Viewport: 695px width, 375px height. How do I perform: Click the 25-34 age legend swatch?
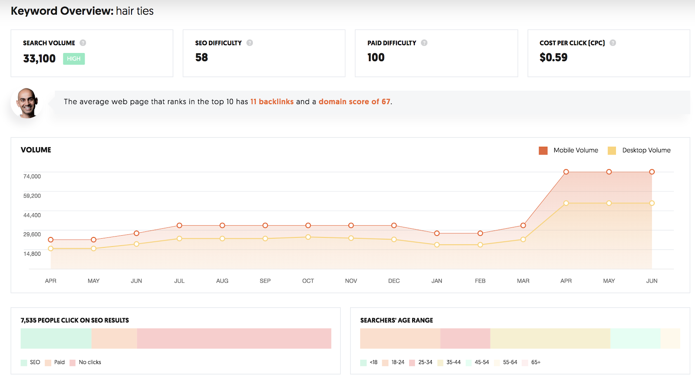click(412, 362)
